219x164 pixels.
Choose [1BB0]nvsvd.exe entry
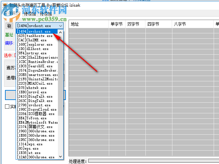click(x=37, y=92)
